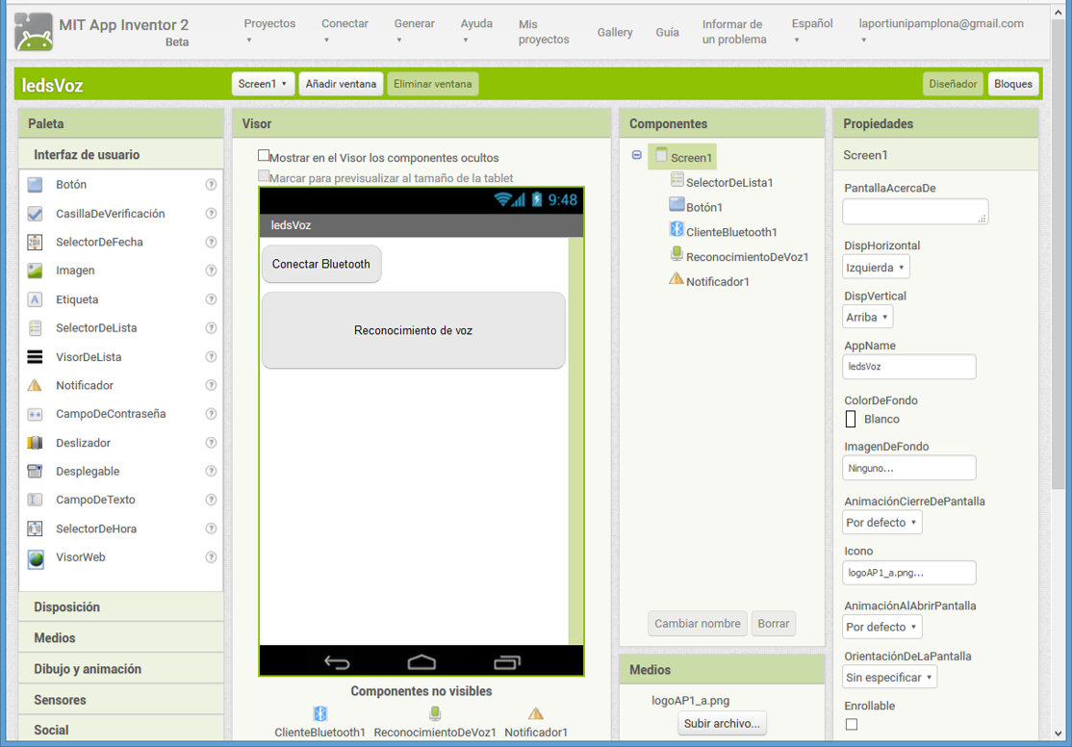Click the Botón icon in the palette
1072x747 pixels.
click(x=36, y=185)
